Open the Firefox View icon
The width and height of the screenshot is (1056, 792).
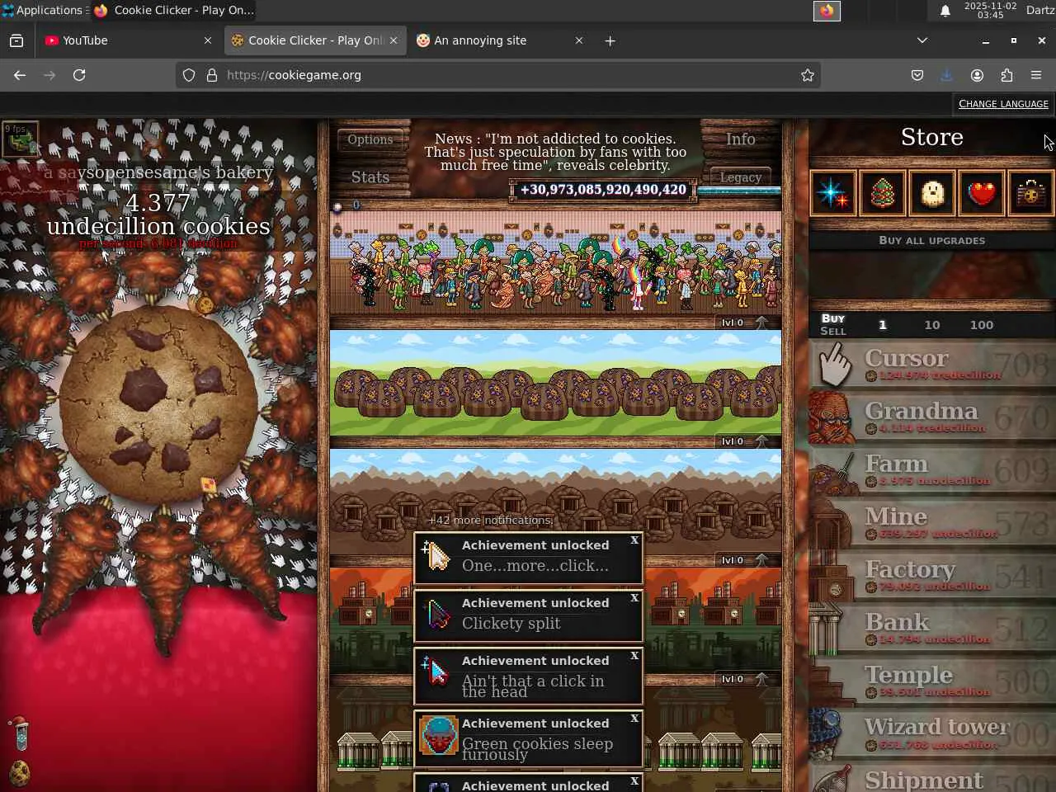click(x=16, y=40)
